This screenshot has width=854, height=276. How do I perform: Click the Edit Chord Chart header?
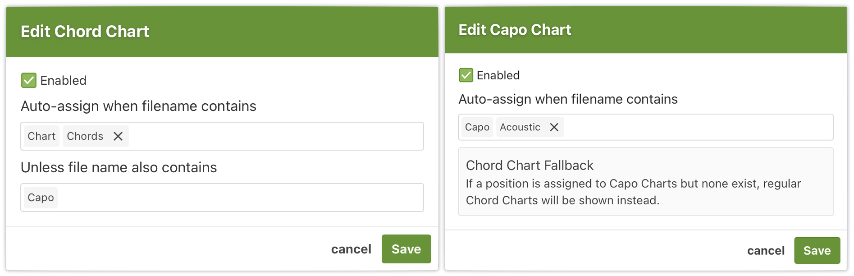pyautogui.click(x=85, y=32)
